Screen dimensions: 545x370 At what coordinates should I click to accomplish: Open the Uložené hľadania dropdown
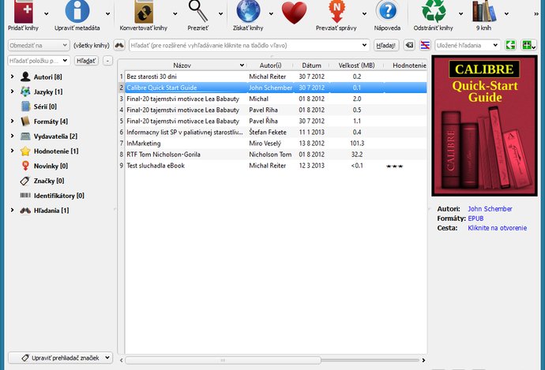(467, 45)
